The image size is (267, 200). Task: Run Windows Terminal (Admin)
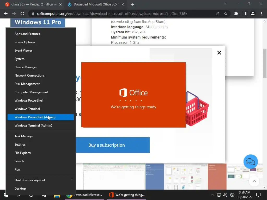(x=40, y=126)
